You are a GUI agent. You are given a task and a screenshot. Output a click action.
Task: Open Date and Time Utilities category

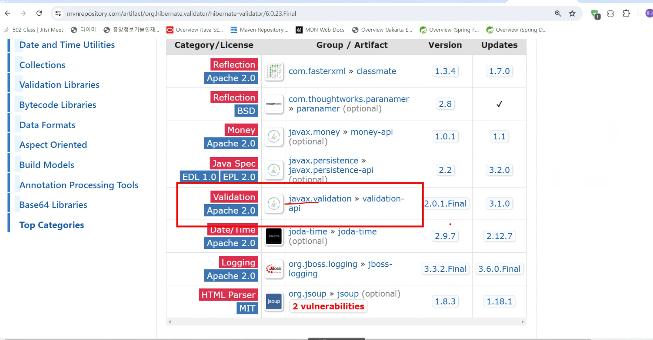[x=67, y=45]
